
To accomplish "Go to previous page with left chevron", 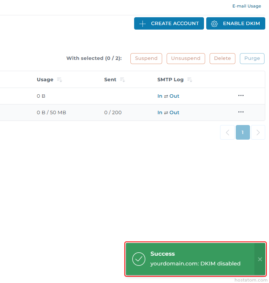I will pyautogui.click(x=227, y=133).
